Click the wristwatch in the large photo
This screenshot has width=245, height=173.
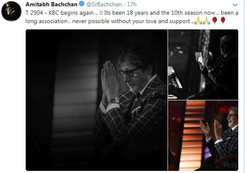point(114,101)
